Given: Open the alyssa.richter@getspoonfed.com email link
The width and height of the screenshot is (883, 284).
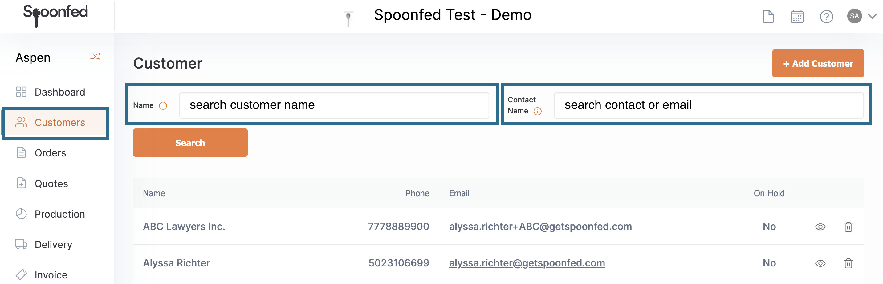Looking at the screenshot, I should [x=527, y=263].
